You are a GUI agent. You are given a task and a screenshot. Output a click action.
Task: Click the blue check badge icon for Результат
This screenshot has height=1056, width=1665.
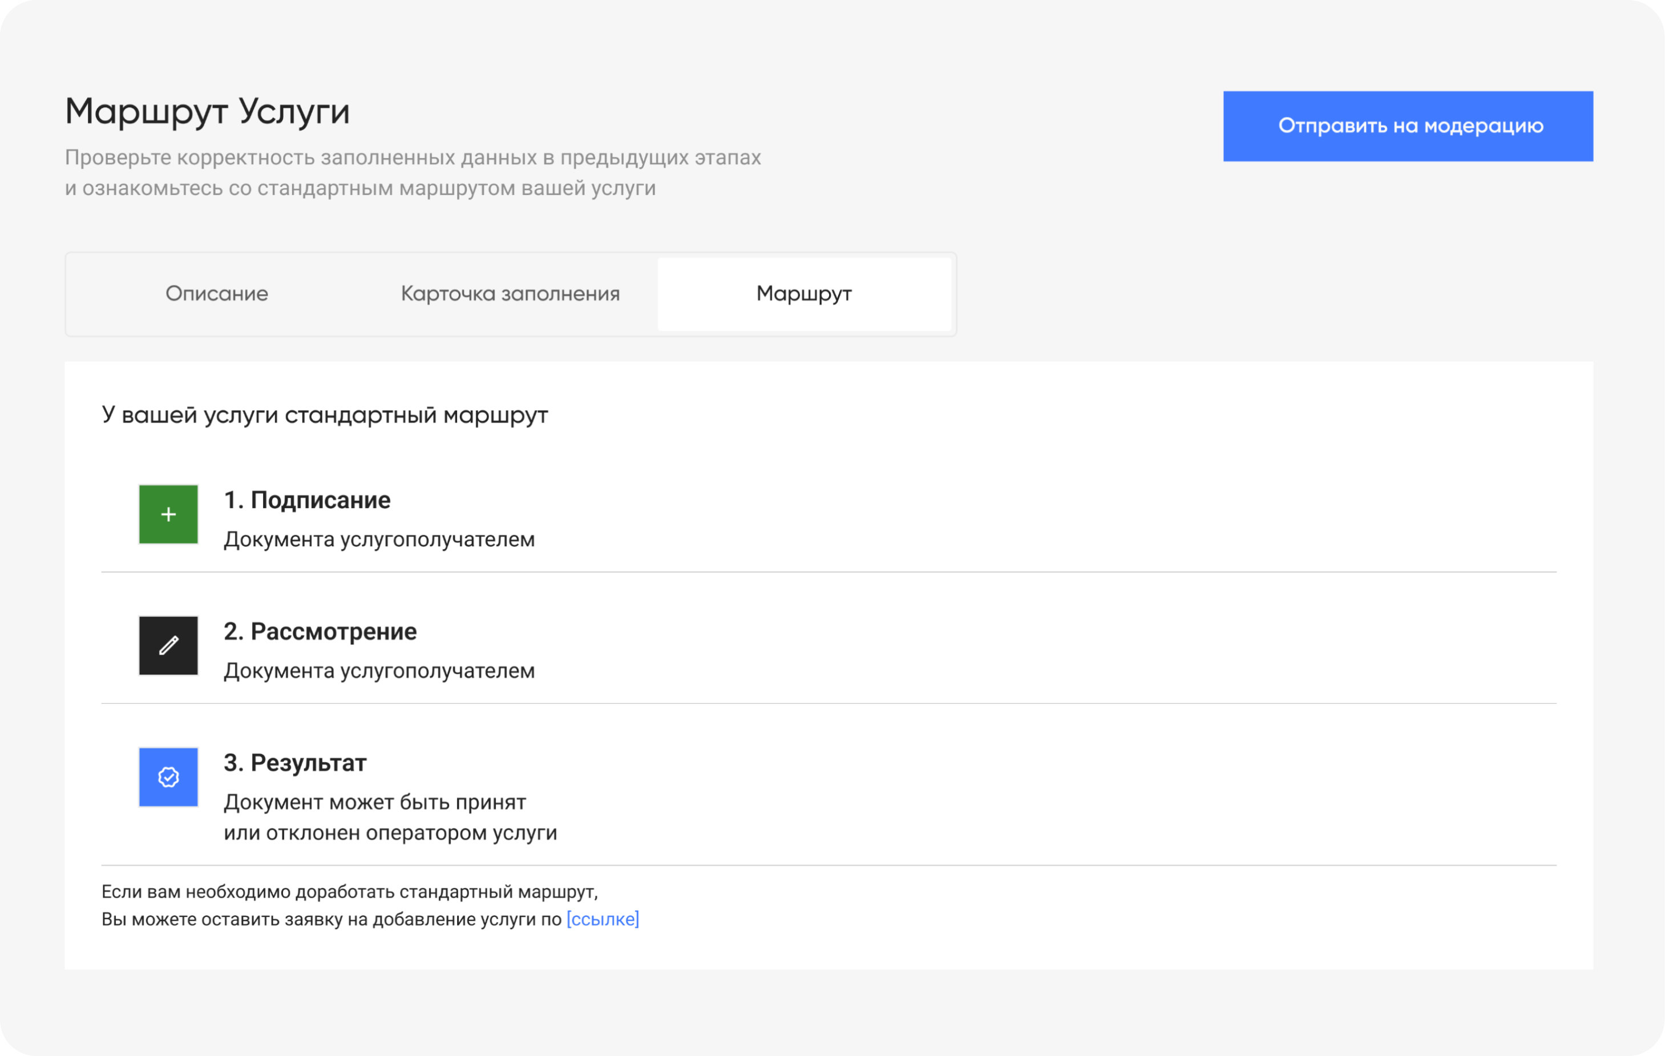[x=168, y=777]
